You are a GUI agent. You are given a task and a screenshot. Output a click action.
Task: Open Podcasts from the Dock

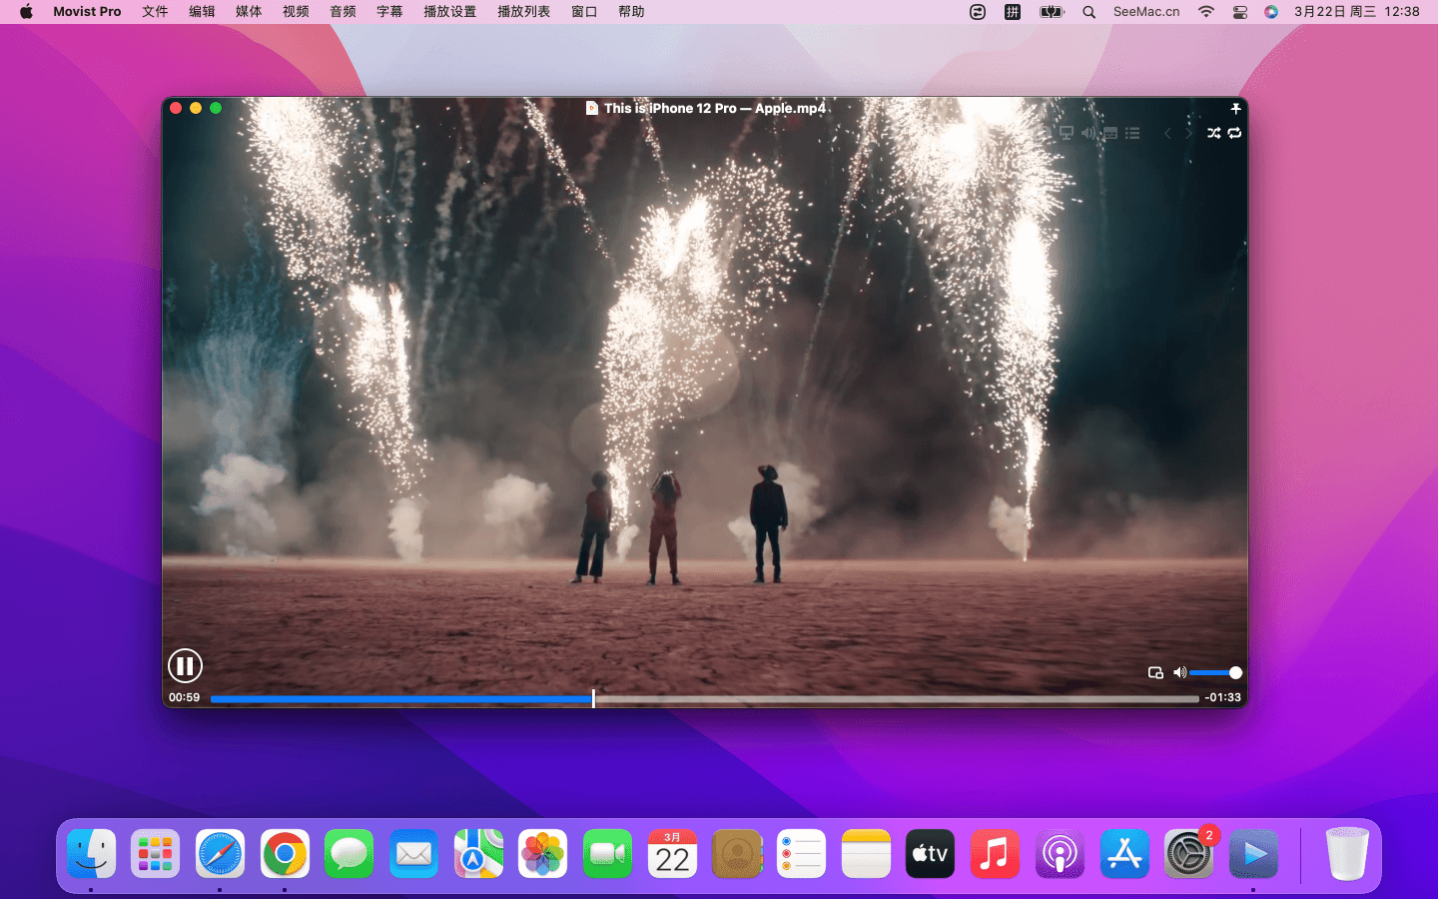click(x=1060, y=854)
